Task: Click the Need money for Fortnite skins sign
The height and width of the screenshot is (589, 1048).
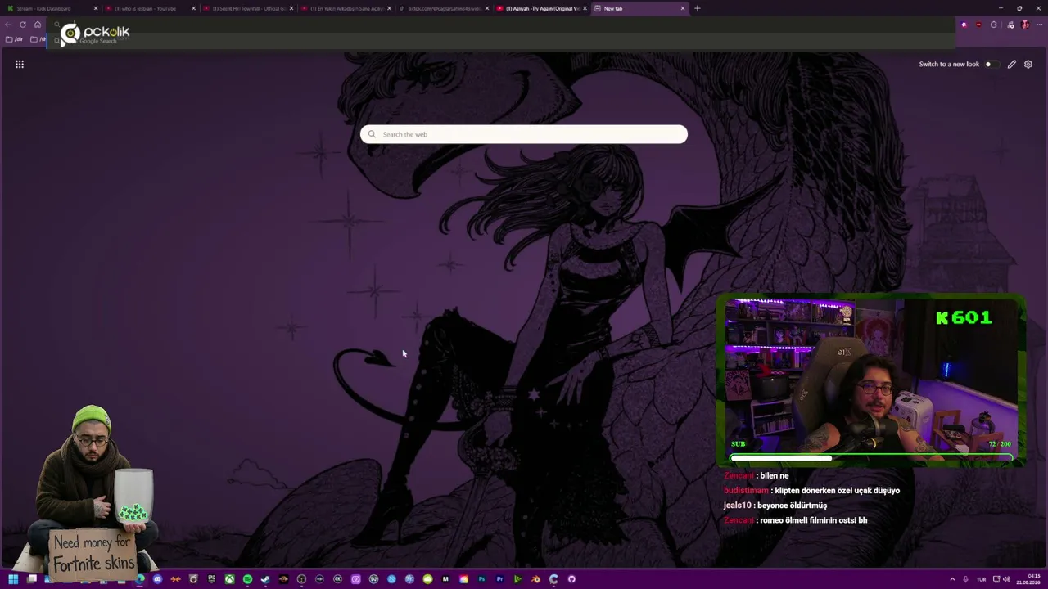Action: point(93,553)
